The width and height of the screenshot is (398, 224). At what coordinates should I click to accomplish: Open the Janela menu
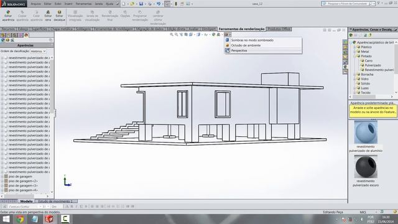(99, 4)
